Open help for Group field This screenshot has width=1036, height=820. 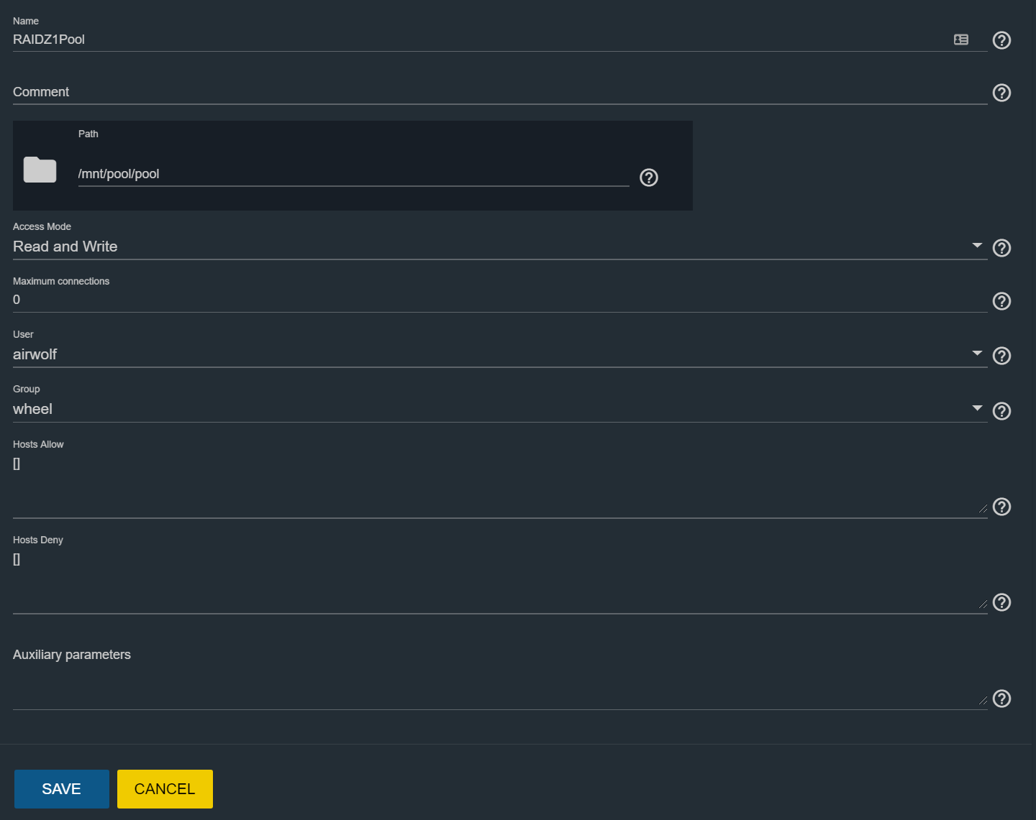click(1001, 411)
